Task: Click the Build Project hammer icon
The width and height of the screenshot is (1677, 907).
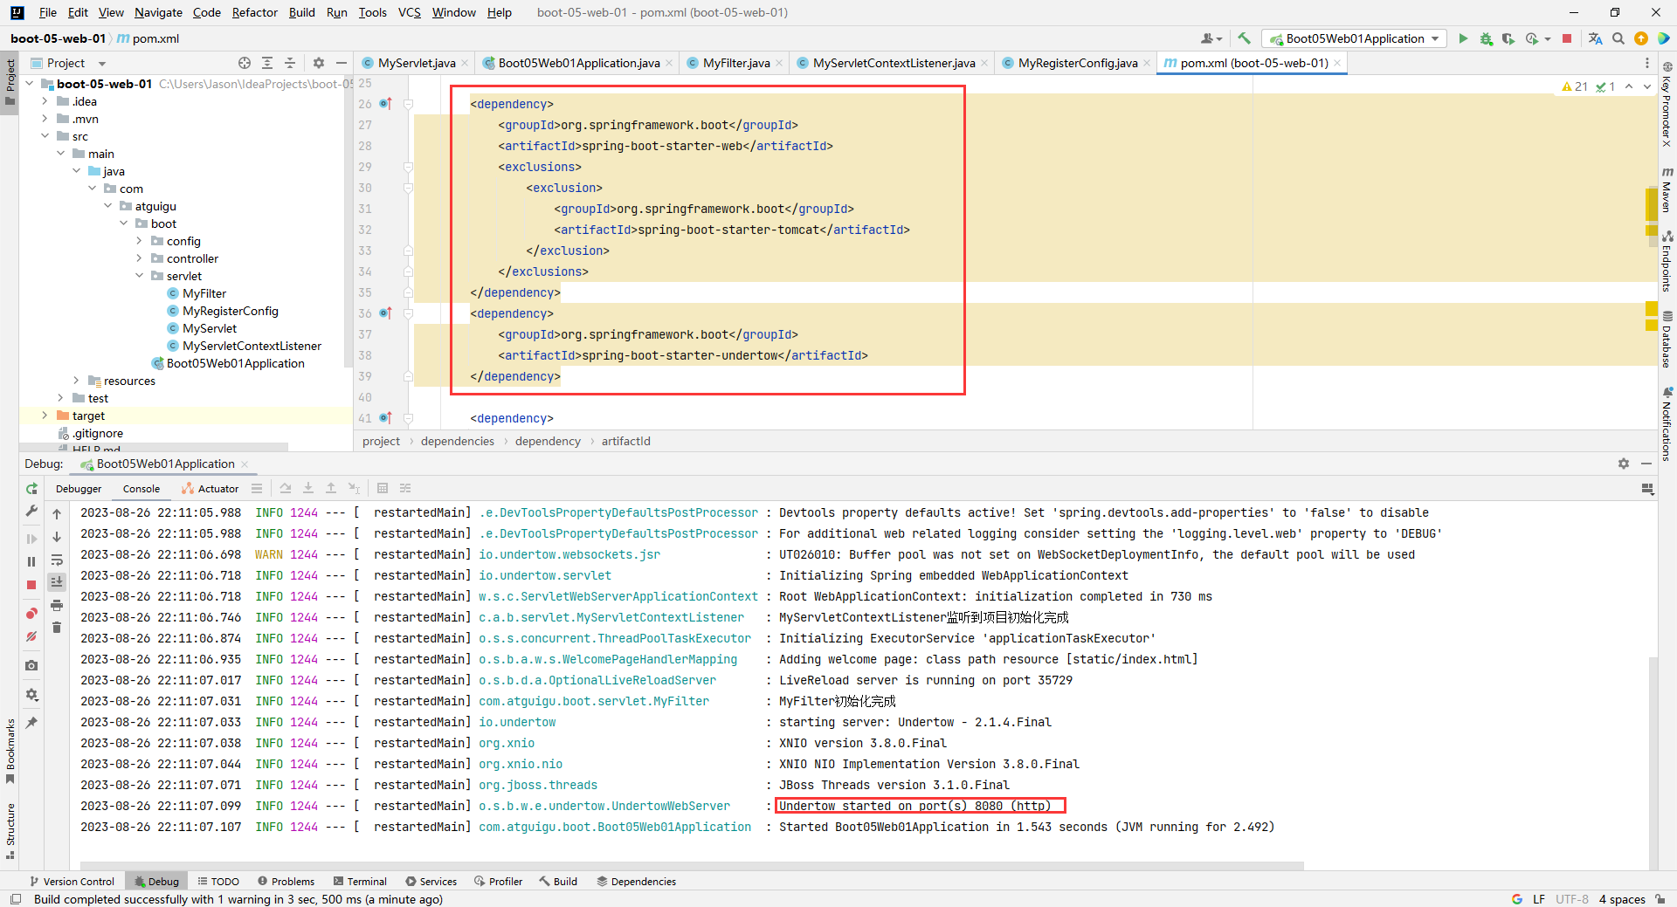Action: 1244,38
